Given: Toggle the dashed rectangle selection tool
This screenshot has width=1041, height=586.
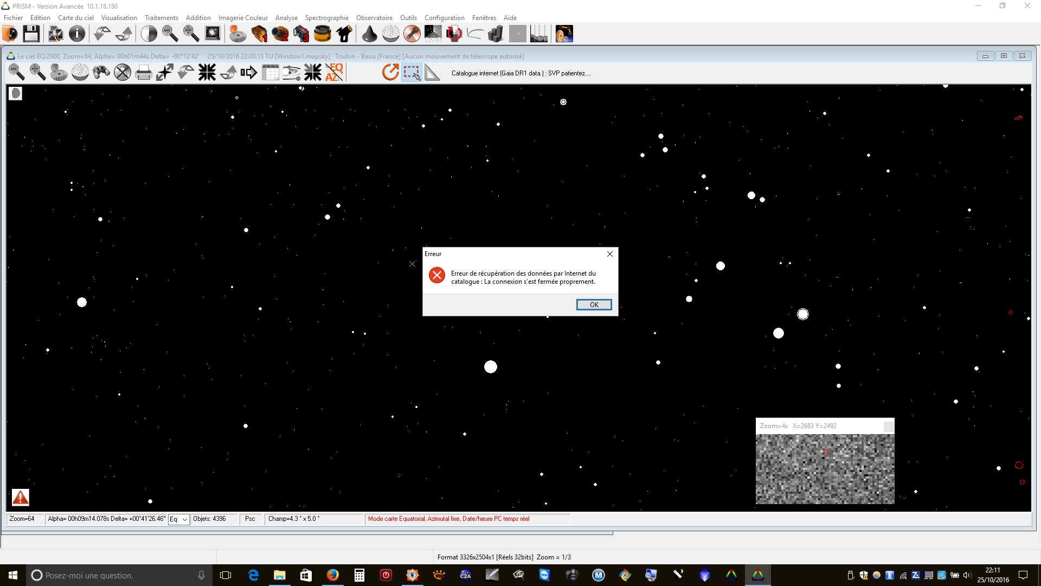Looking at the screenshot, I should [x=412, y=72].
